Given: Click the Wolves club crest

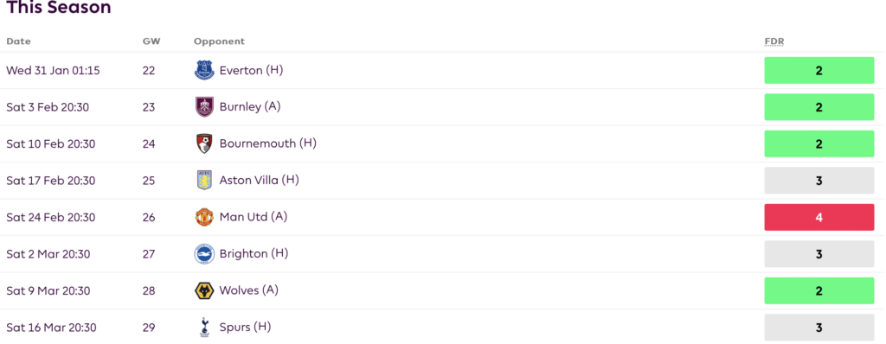Looking at the screenshot, I should coord(204,290).
